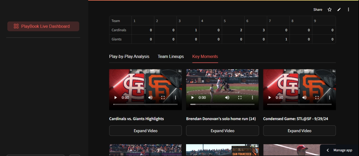Open PlayBook Live Dashboard page
This screenshot has height=156, width=359.
(x=43, y=26)
